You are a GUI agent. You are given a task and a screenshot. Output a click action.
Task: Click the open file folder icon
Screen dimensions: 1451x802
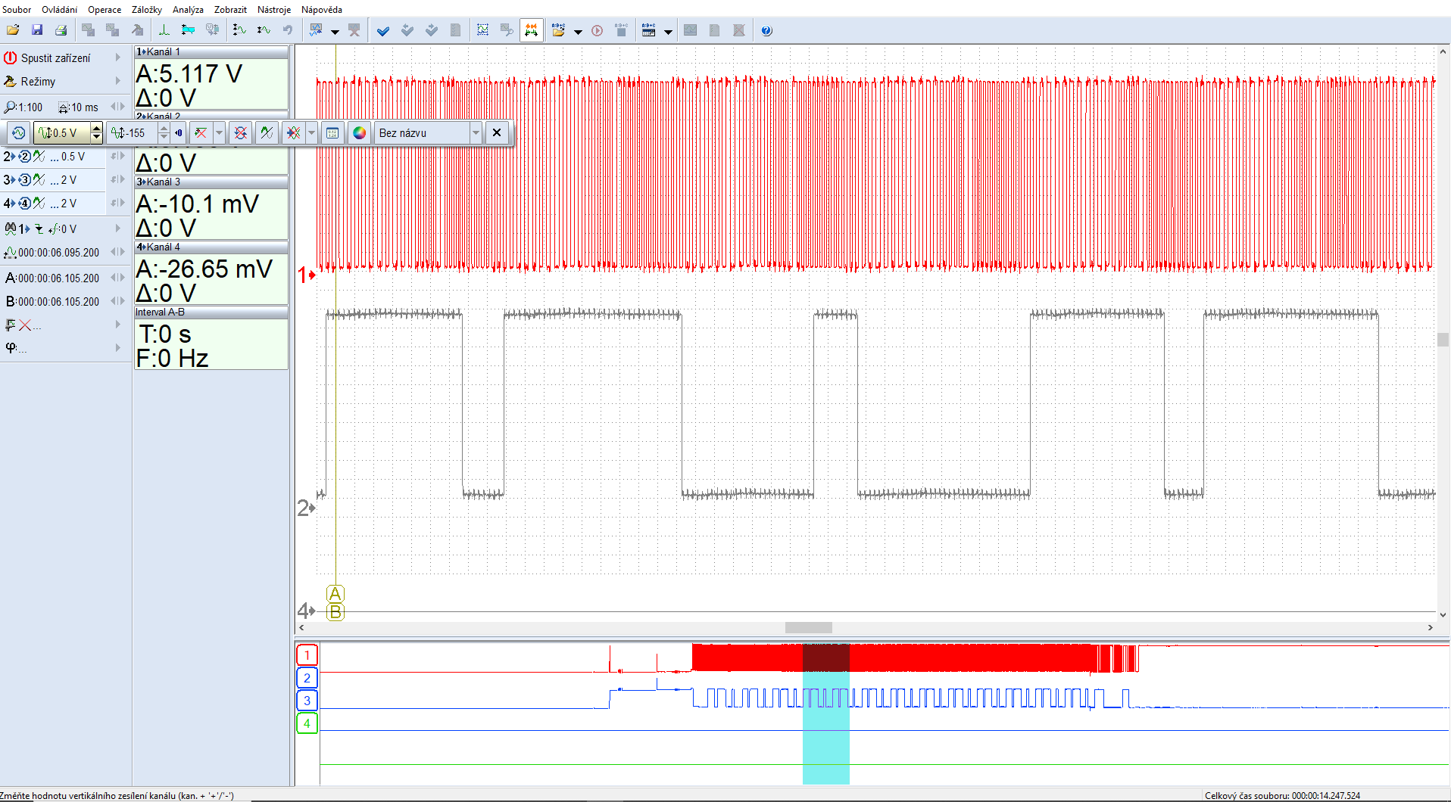click(x=13, y=30)
